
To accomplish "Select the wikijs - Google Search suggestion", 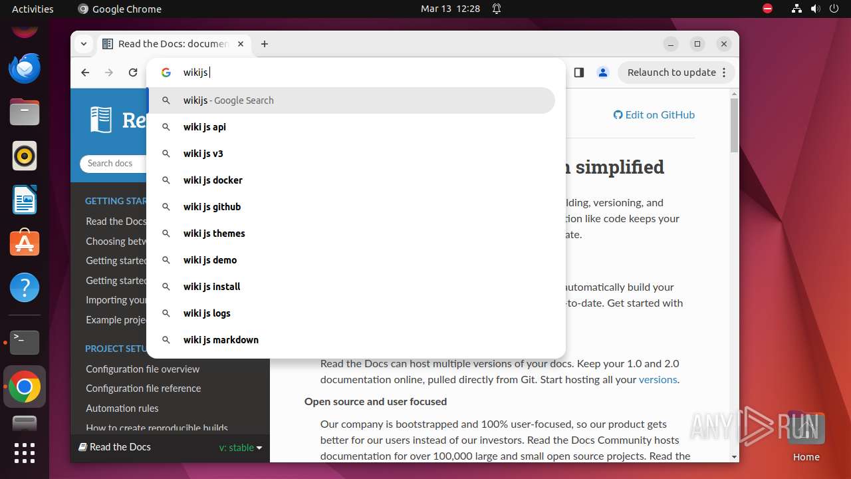I will [x=351, y=100].
